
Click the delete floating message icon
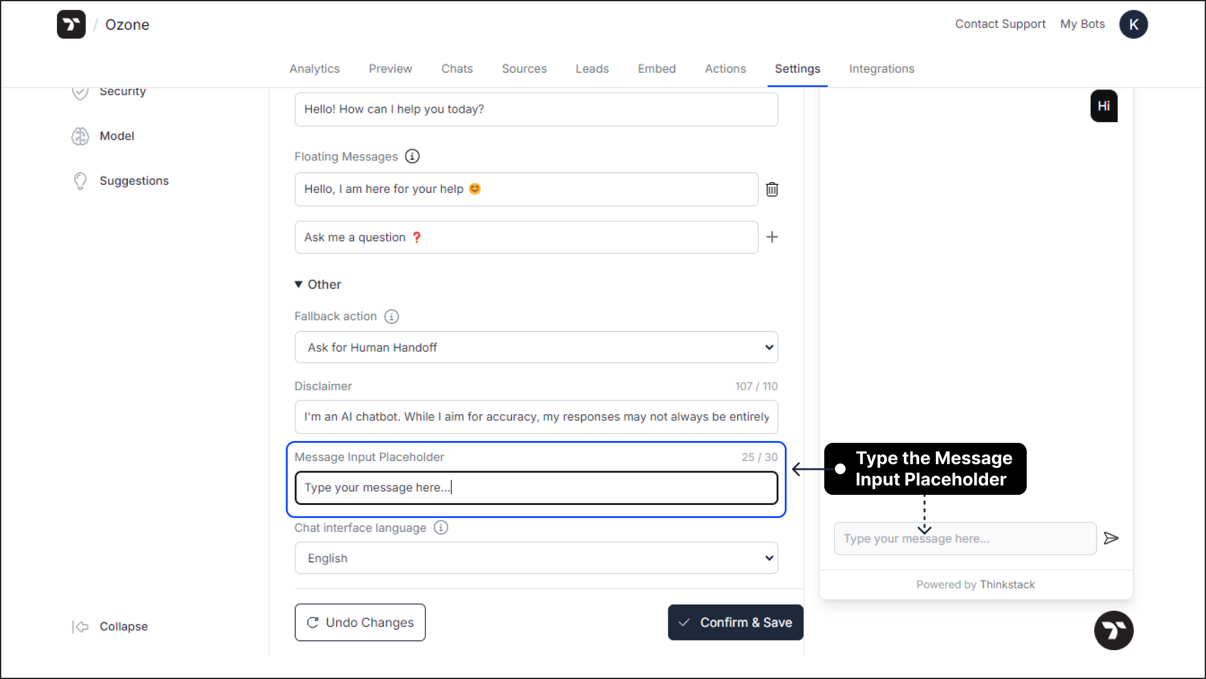point(771,189)
